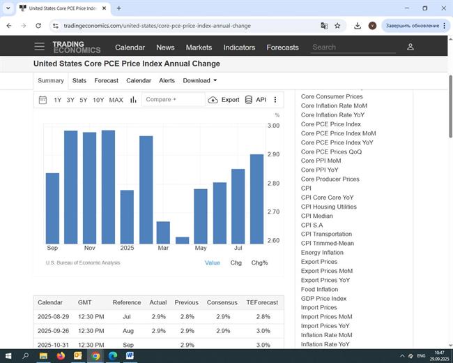The width and height of the screenshot is (453, 363).
Task: Click the user account profile icon
Action: 410,47
